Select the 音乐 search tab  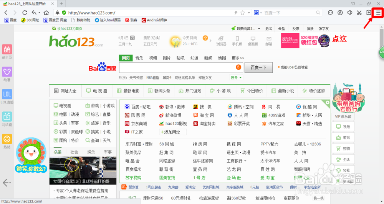[x=139, y=58]
